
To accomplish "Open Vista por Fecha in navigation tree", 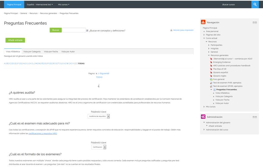I will click(222, 100).
